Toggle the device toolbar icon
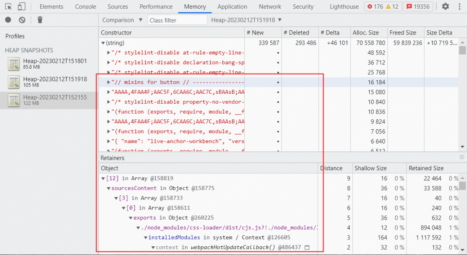The height and width of the screenshot is (255, 467). (x=22, y=6)
